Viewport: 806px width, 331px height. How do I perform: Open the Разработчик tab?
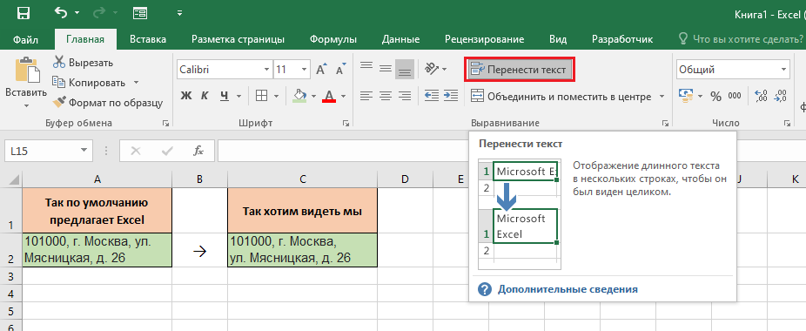[622, 39]
